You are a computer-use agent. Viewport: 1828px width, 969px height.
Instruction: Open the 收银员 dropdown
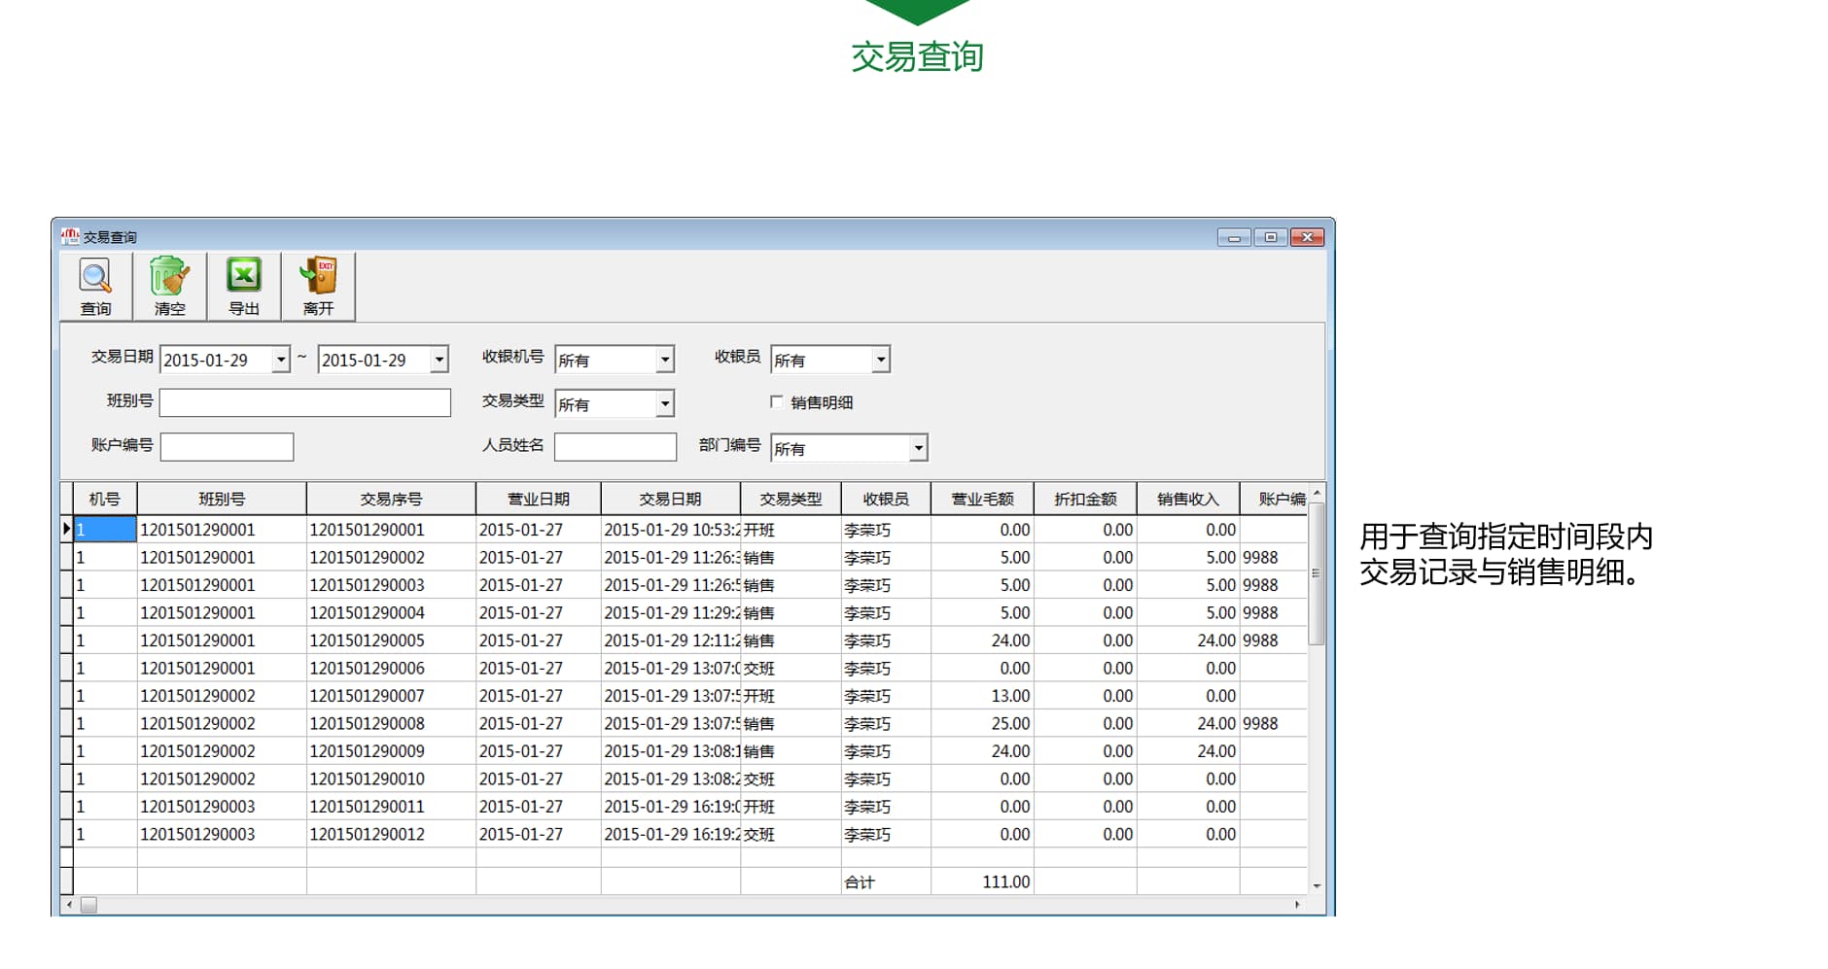coord(880,359)
